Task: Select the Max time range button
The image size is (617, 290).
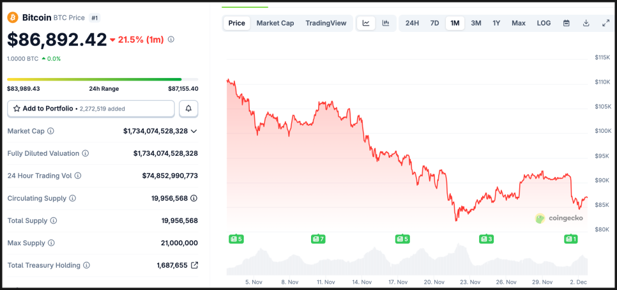Action: (518, 23)
